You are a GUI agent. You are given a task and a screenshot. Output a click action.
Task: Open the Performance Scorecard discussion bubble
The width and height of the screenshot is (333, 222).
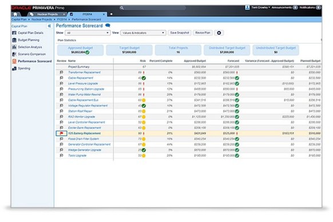point(108,26)
